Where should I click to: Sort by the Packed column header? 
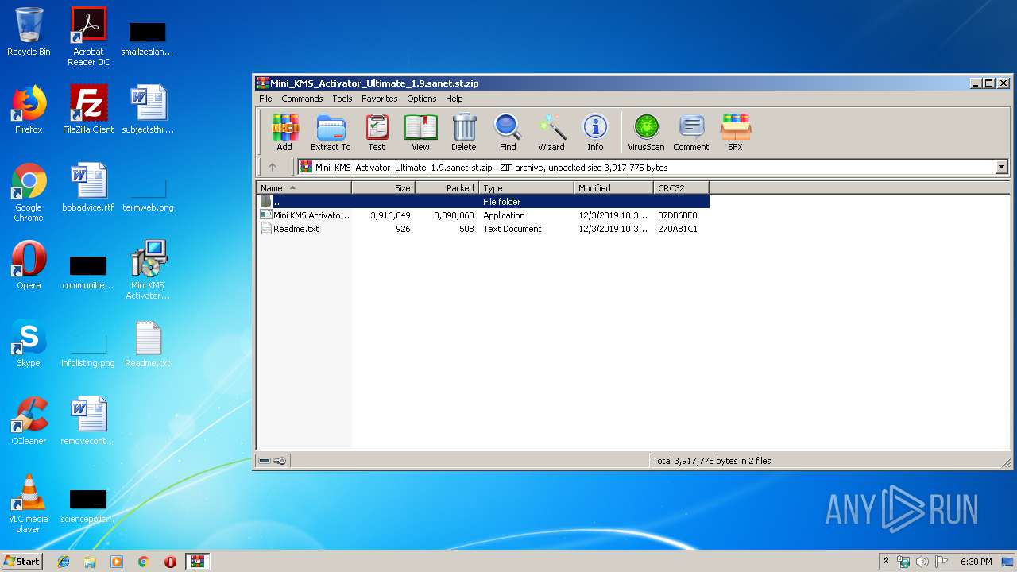[447, 188]
